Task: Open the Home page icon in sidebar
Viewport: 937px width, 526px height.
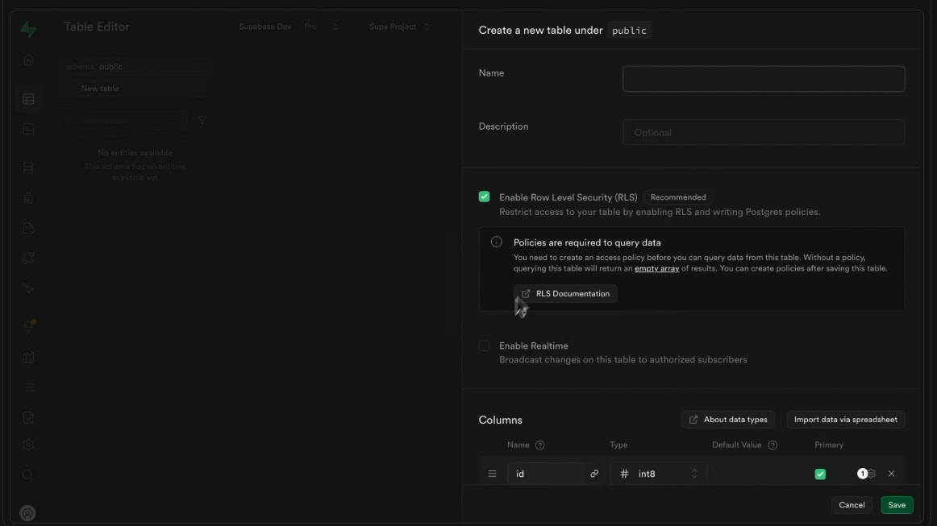Action: 28,60
